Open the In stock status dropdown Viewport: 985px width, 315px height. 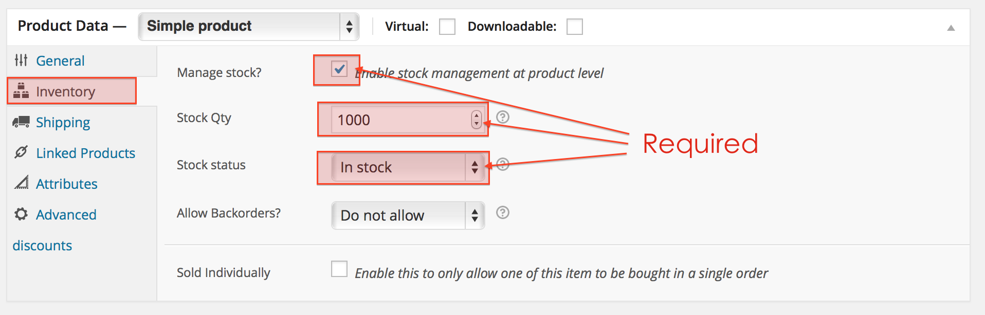point(408,167)
